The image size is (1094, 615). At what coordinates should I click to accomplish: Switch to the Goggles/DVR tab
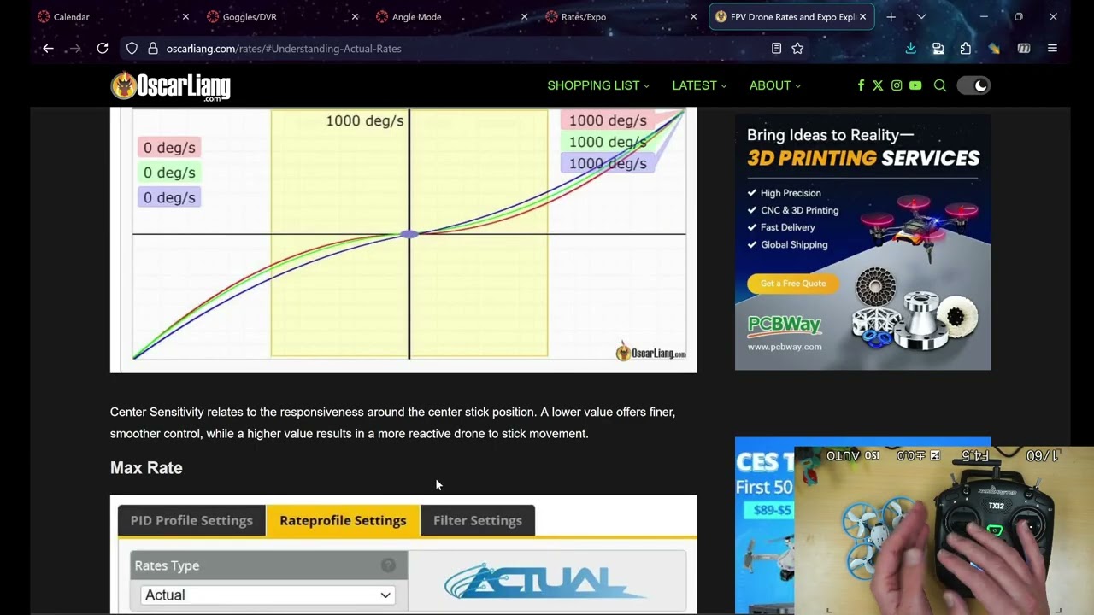(282, 17)
